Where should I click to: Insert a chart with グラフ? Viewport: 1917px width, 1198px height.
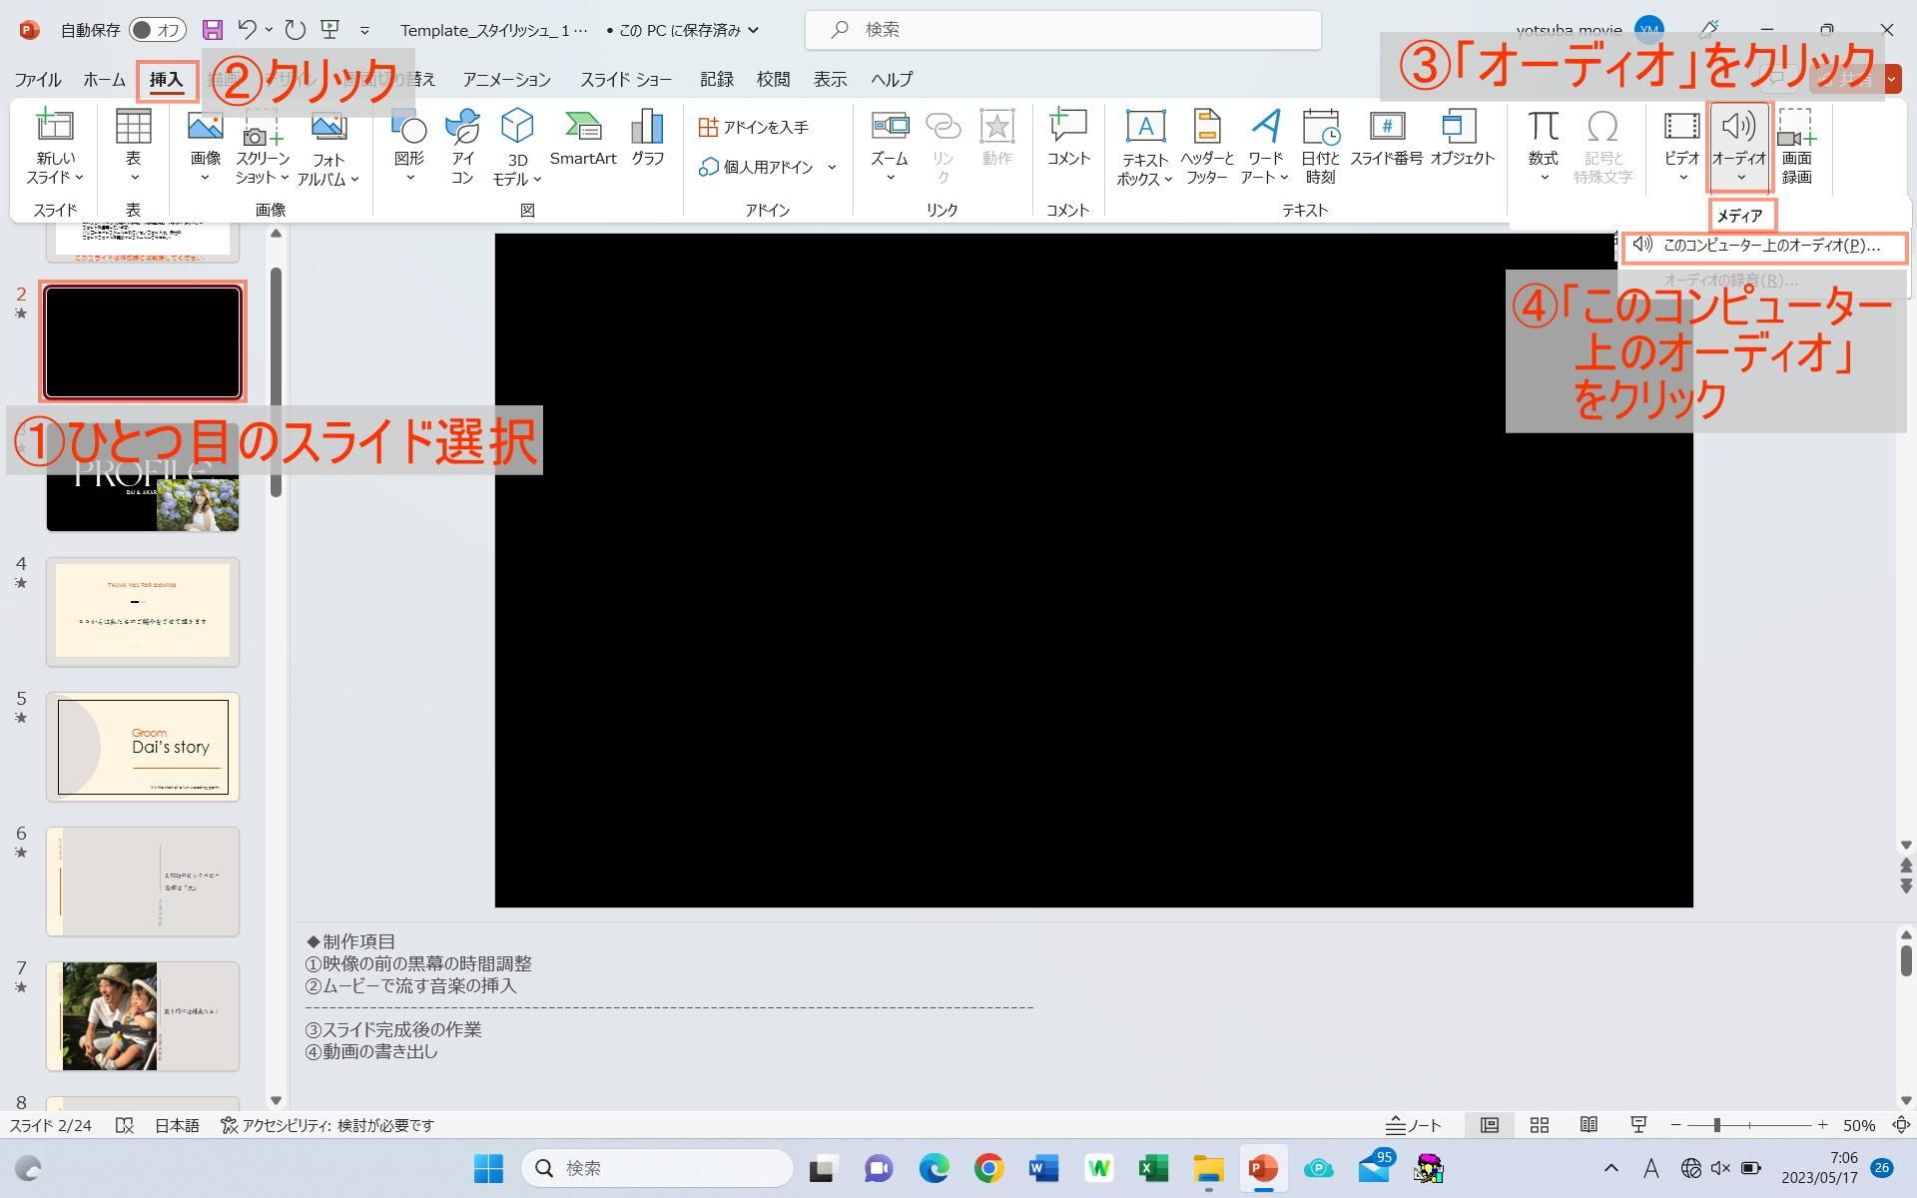(x=647, y=138)
